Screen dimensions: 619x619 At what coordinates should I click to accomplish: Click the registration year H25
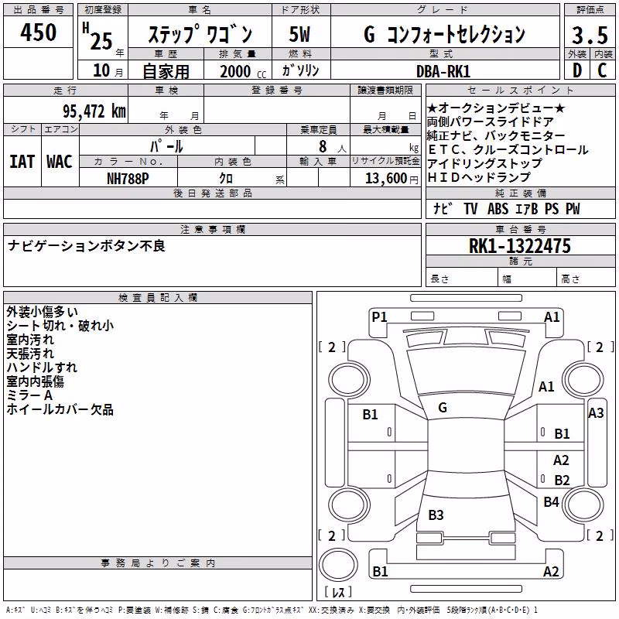point(97,36)
